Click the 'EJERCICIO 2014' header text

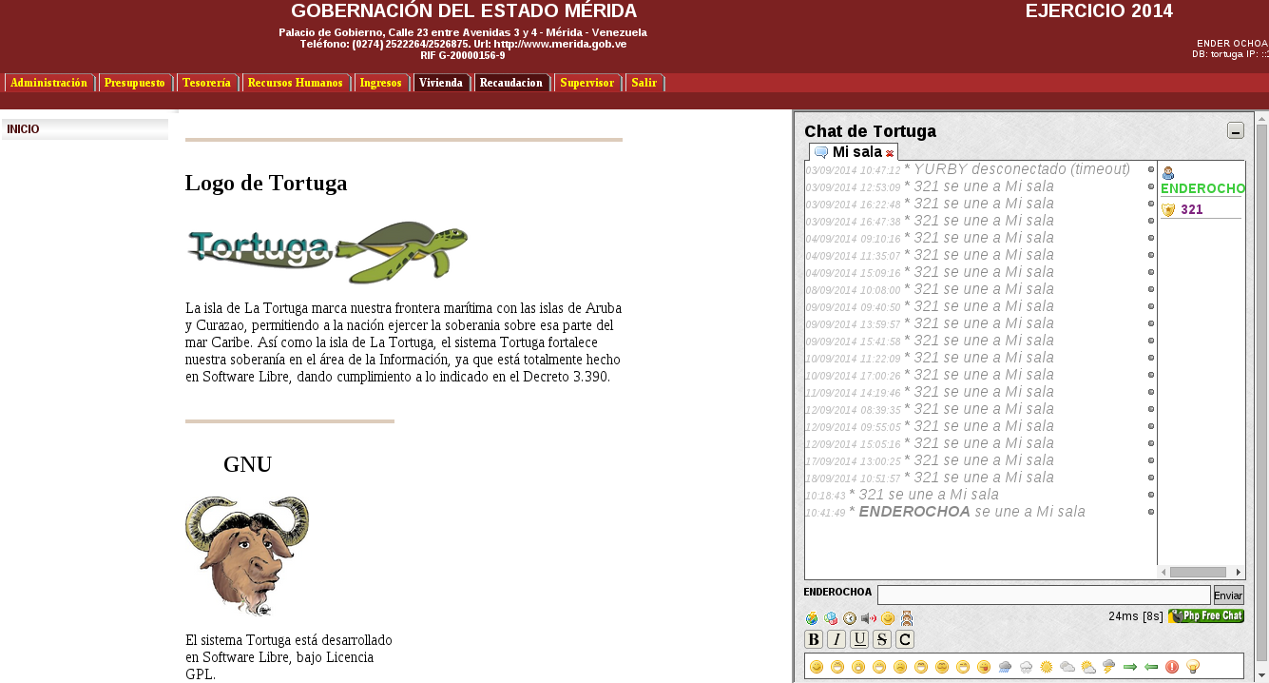pos(1099,11)
